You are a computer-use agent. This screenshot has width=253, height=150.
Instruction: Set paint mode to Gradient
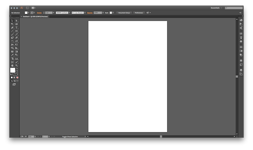tap(14, 78)
